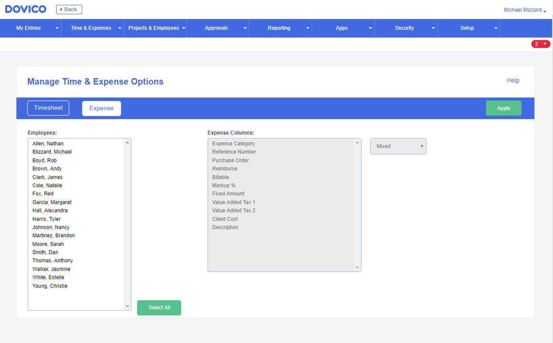The width and height of the screenshot is (553, 343).
Task: Open the Setup menu
Action: [467, 28]
